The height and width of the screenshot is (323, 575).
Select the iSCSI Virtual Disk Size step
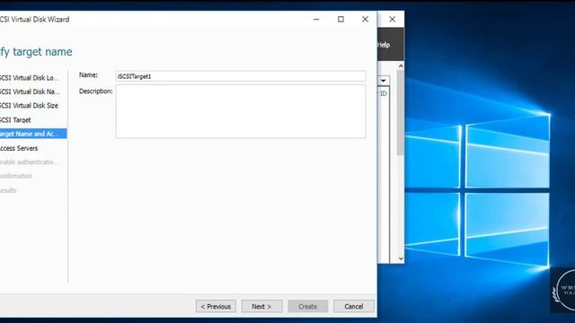point(29,106)
